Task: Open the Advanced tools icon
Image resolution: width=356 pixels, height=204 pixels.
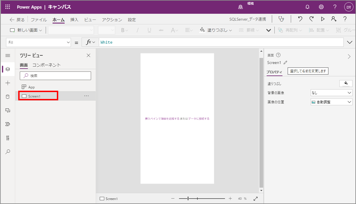Action: (8, 138)
